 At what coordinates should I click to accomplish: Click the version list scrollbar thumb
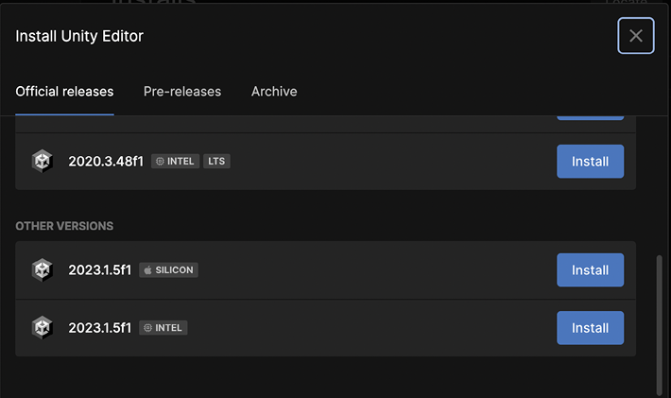[659, 321]
